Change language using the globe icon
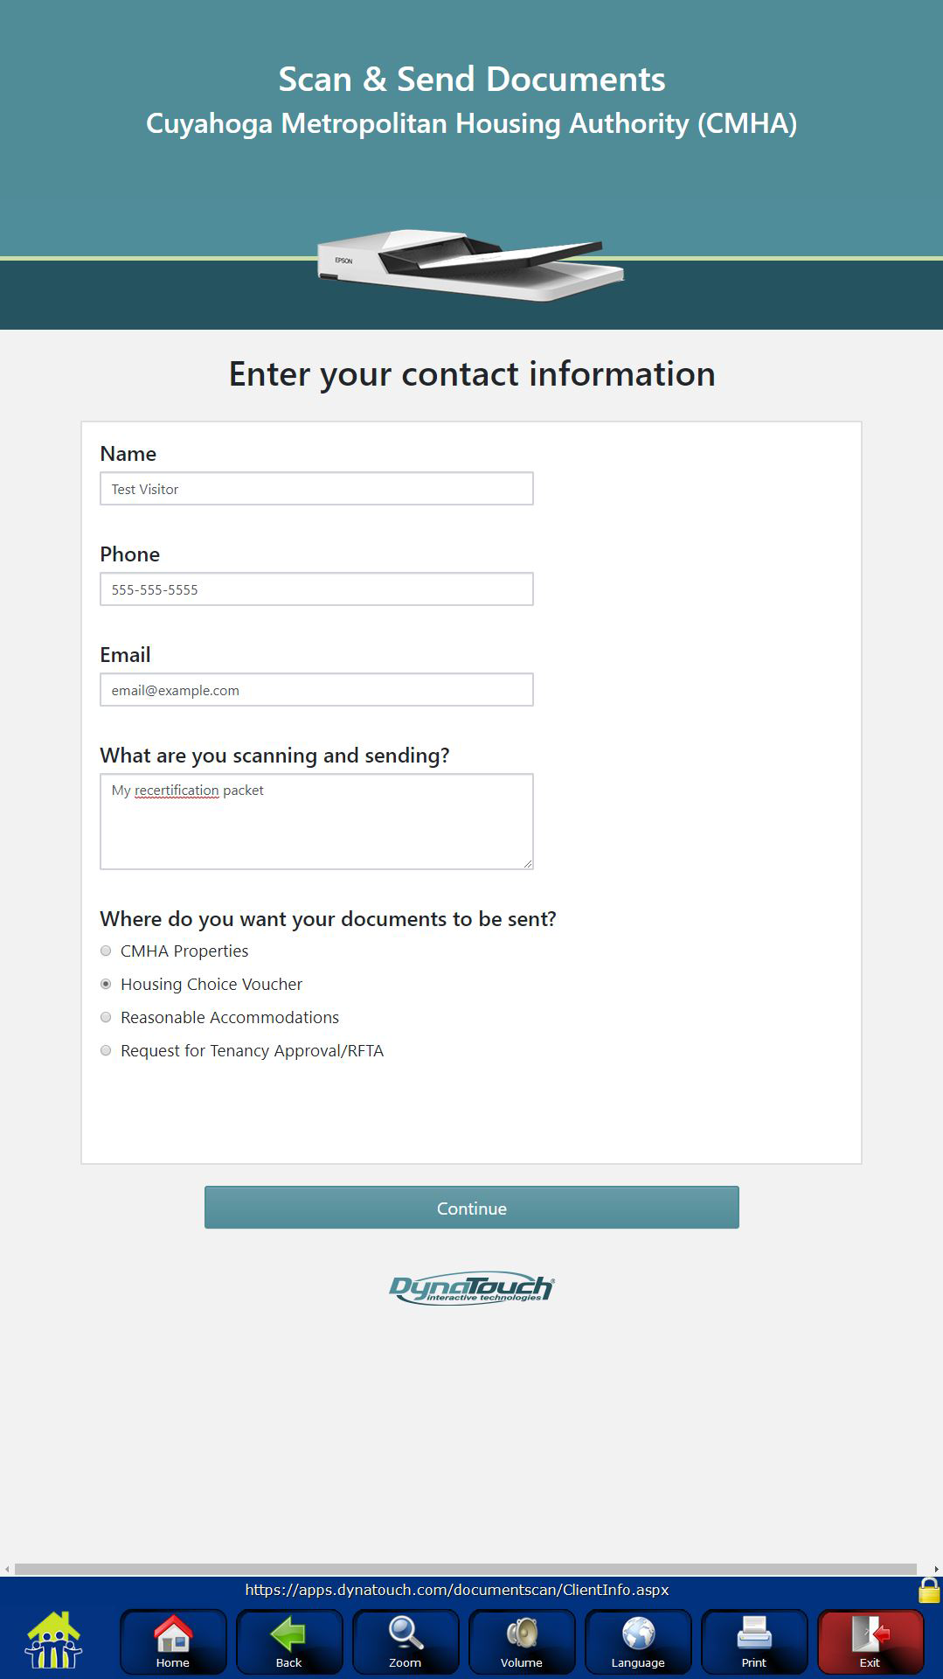Image resolution: width=943 pixels, height=1679 pixels. click(637, 1641)
